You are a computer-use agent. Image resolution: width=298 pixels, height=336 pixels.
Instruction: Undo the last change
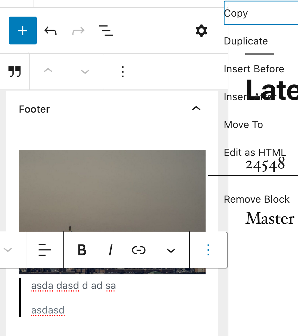(50, 31)
